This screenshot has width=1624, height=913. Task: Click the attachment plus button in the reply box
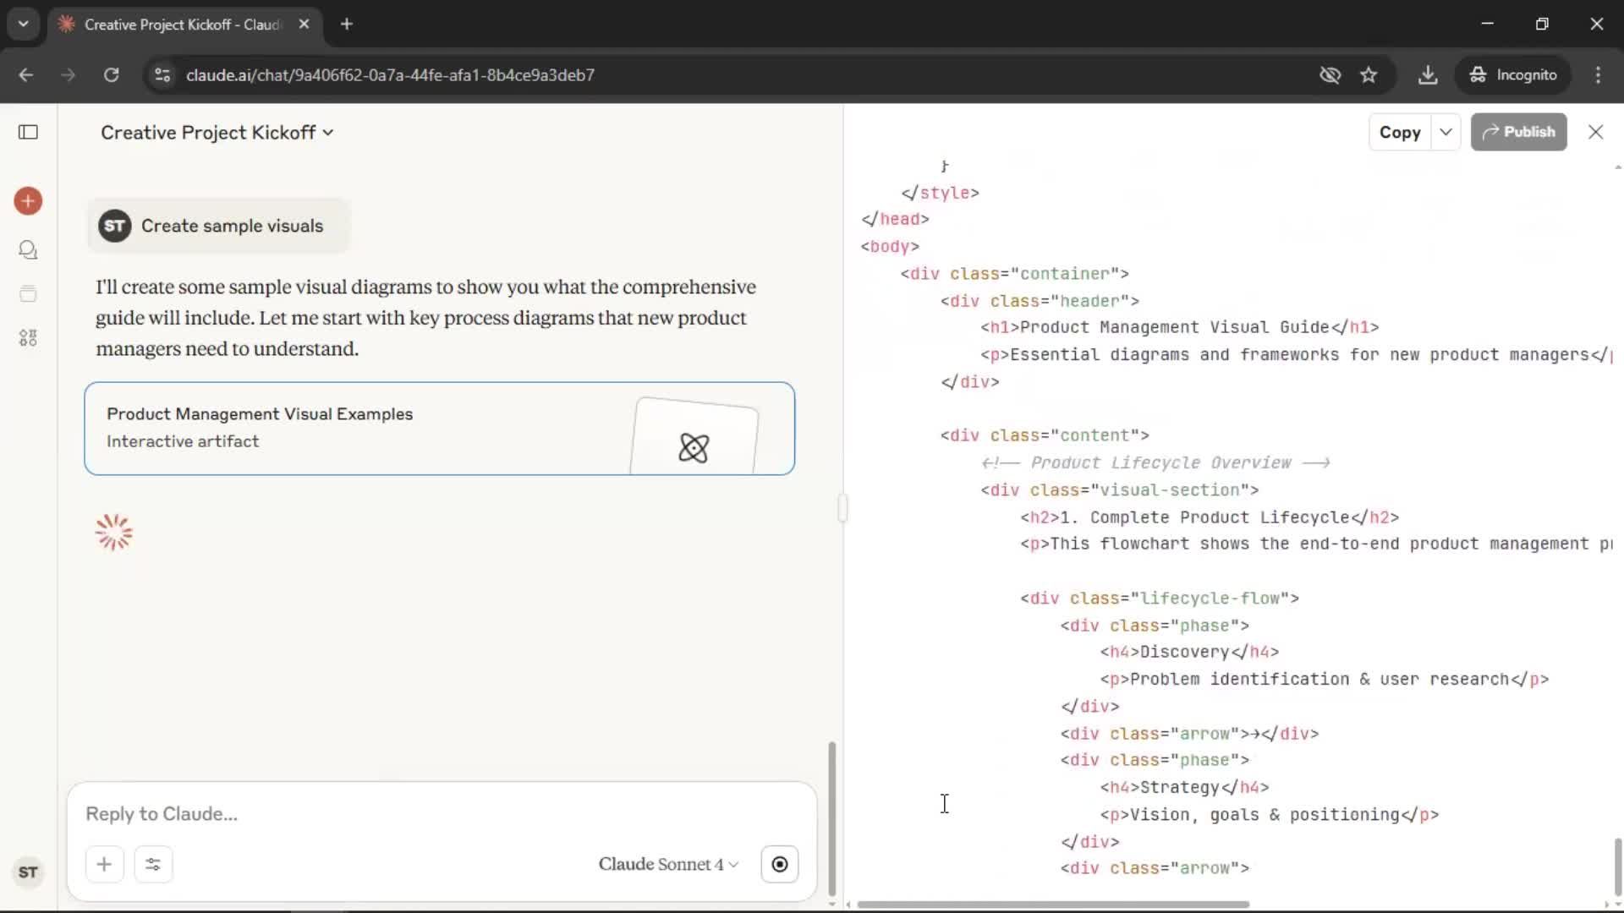tap(104, 864)
